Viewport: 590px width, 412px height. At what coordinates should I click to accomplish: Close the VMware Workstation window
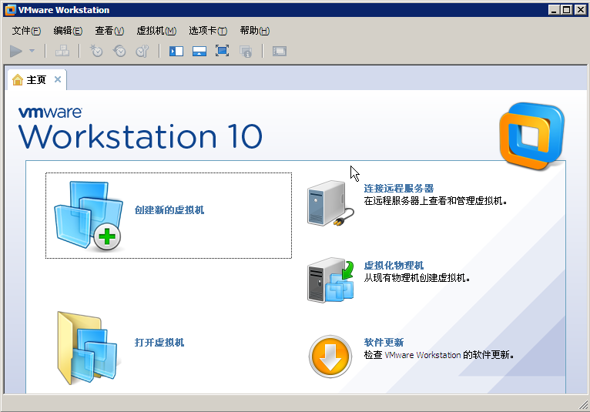(581, 10)
